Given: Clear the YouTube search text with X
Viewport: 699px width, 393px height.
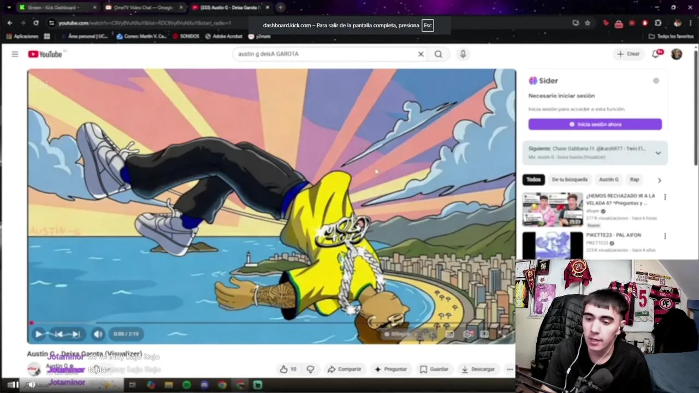Looking at the screenshot, I should tap(421, 54).
